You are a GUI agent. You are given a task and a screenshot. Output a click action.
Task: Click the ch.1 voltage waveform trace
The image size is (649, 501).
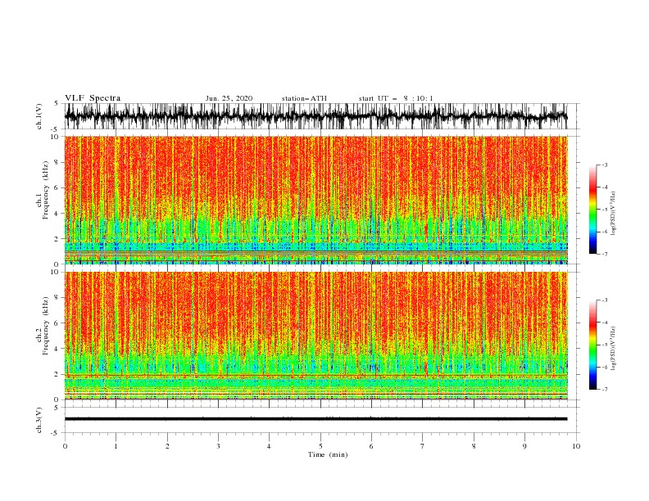315,116
